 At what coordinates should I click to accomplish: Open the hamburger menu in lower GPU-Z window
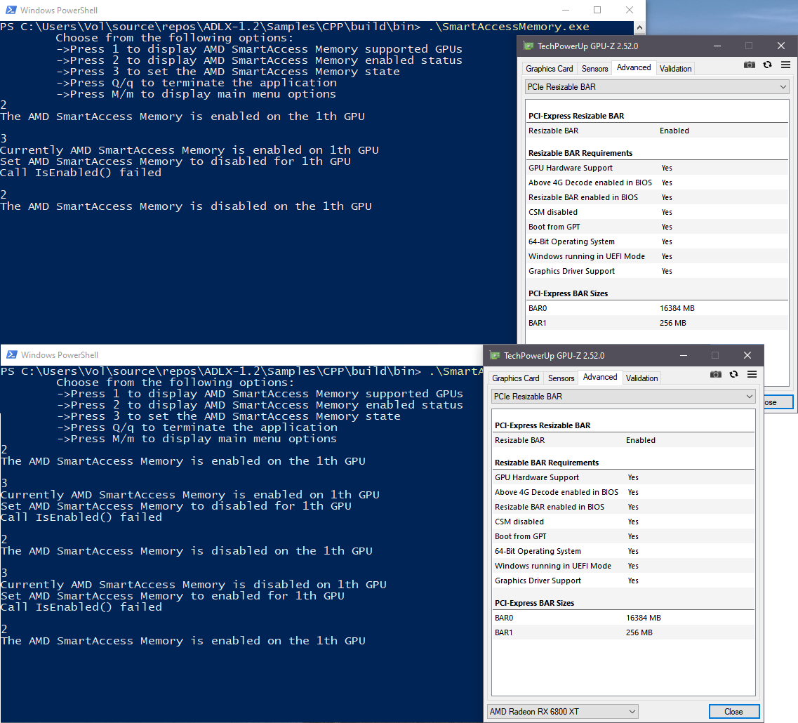(x=752, y=374)
